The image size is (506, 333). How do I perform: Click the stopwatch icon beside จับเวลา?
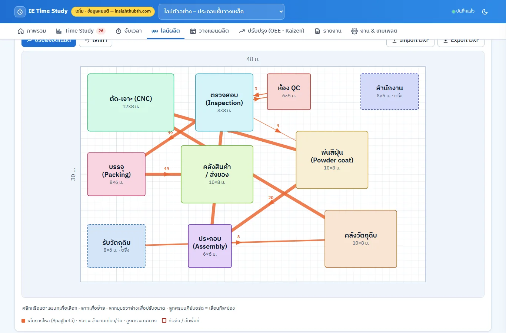[x=119, y=31]
